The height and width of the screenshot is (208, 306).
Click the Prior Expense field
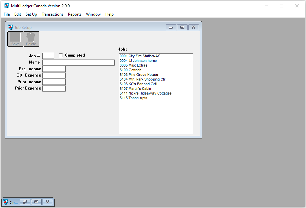pyautogui.click(x=54, y=88)
